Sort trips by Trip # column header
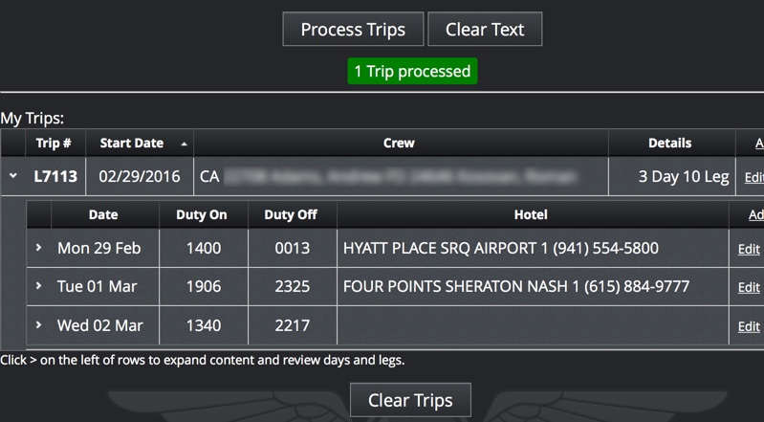 click(55, 143)
